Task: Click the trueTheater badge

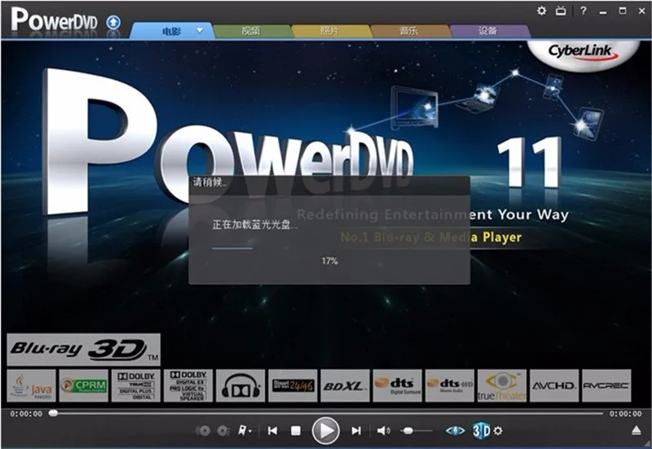Action: click(x=502, y=385)
